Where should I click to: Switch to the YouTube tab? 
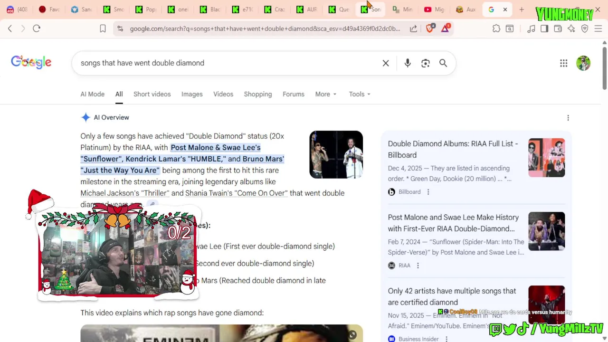[x=433, y=9]
